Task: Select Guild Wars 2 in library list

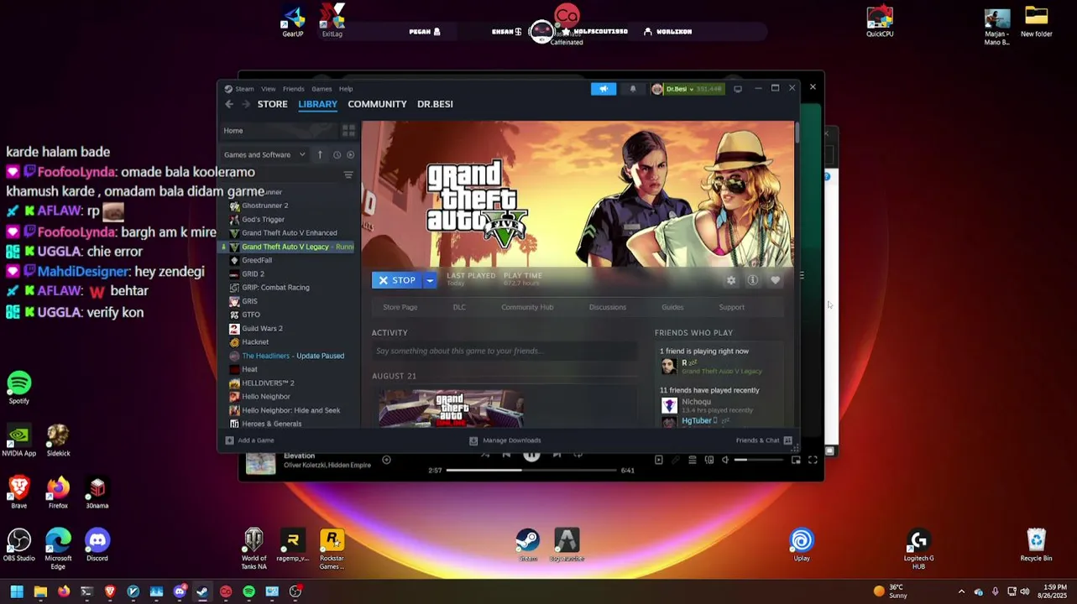Action: [x=262, y=329]
